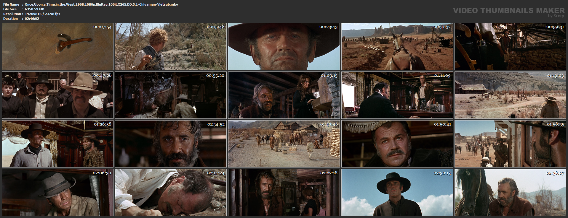568x218 pixels.
Task: Click the duration value 02:46:02
Action: pyautogui.click(x=32, y=19)
